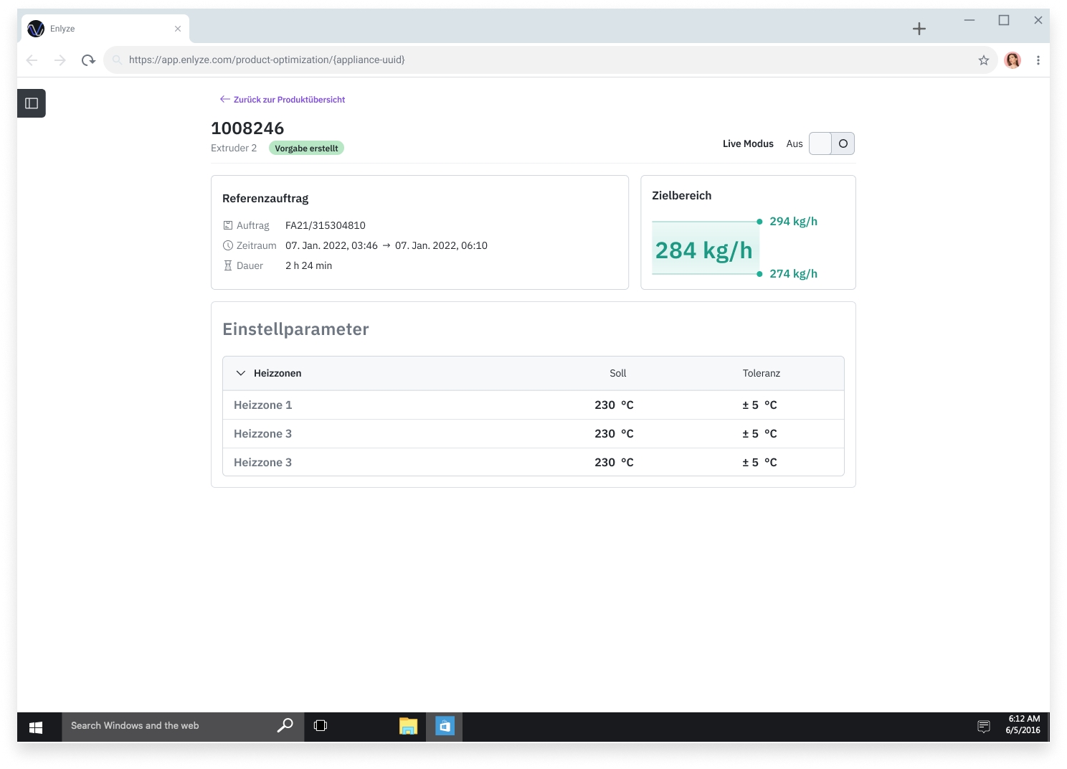This screenshot has width=1067, height=769.
Task: Open the notification center icon
Action: tap(983, 727)
